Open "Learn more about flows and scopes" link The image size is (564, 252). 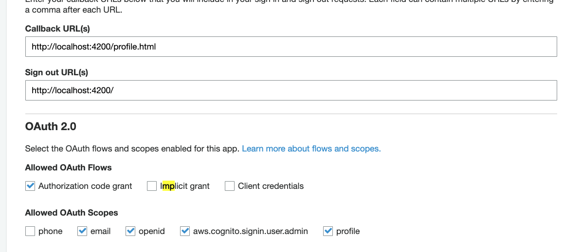tap(311, 149)
